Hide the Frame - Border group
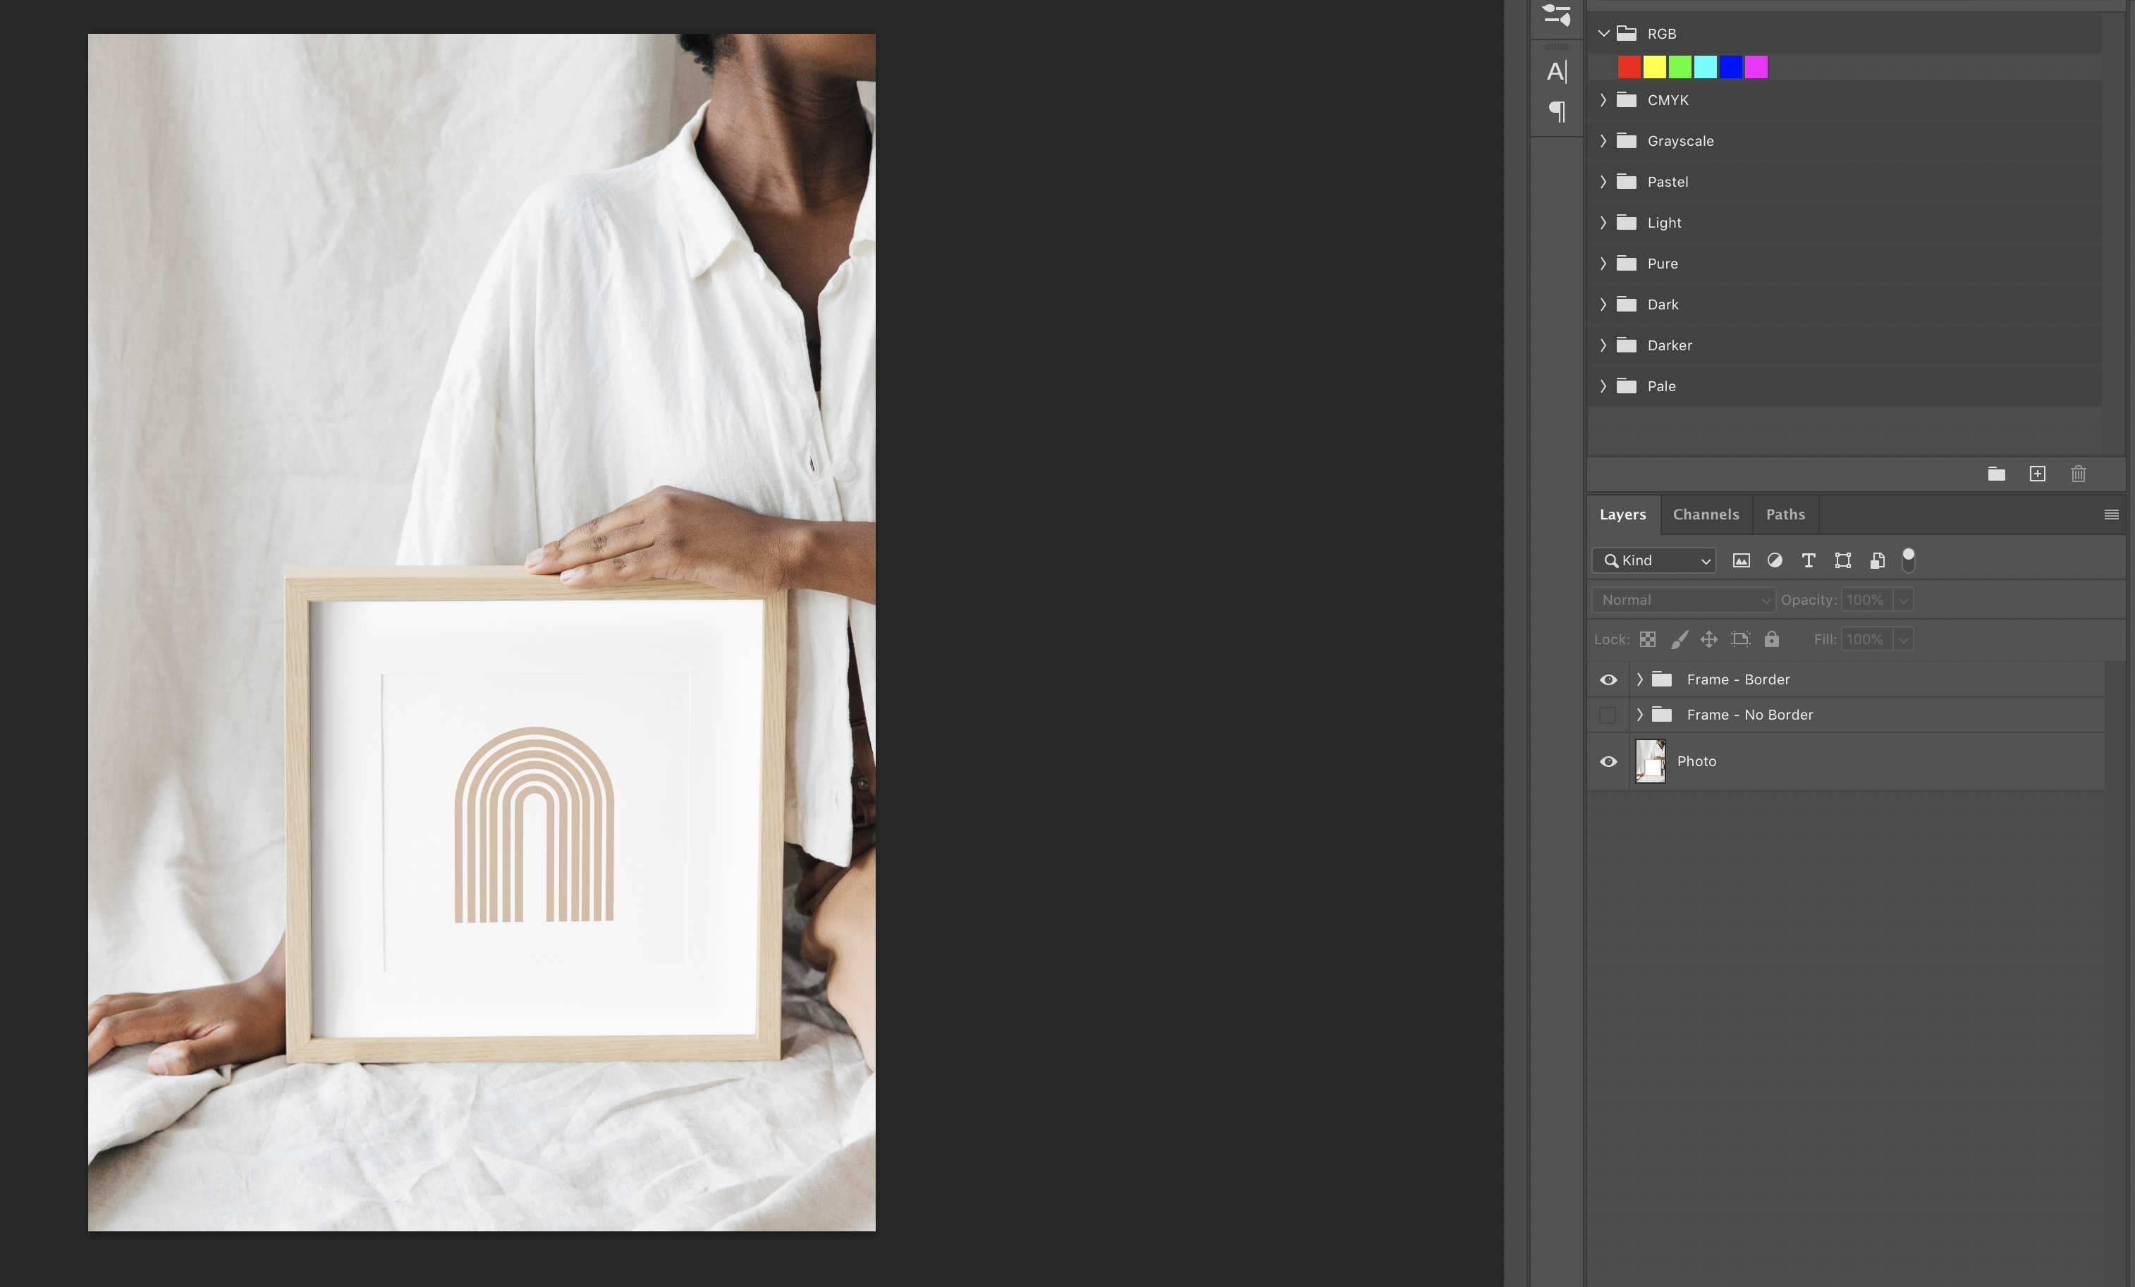 (x=1608, y=680)
